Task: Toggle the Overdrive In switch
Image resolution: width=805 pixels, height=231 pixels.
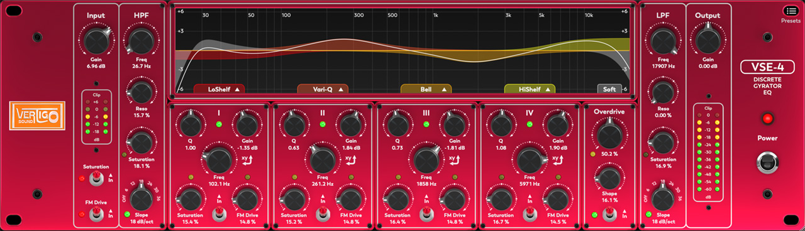Action: 609,215
